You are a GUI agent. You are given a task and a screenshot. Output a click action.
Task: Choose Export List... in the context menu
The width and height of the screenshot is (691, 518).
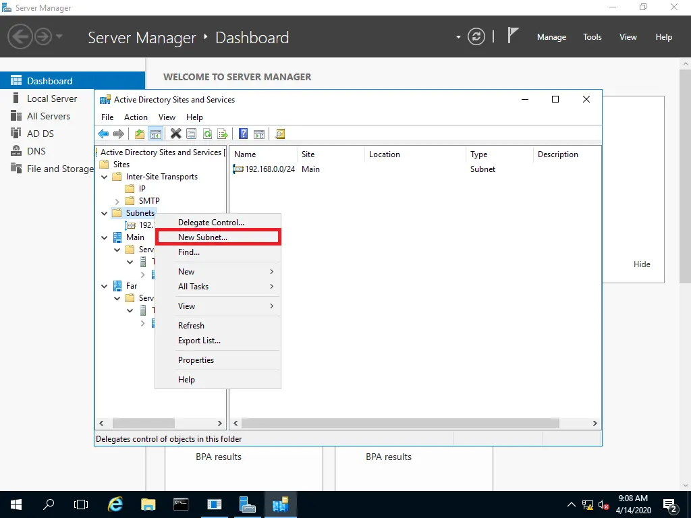(x=218, y=341)
